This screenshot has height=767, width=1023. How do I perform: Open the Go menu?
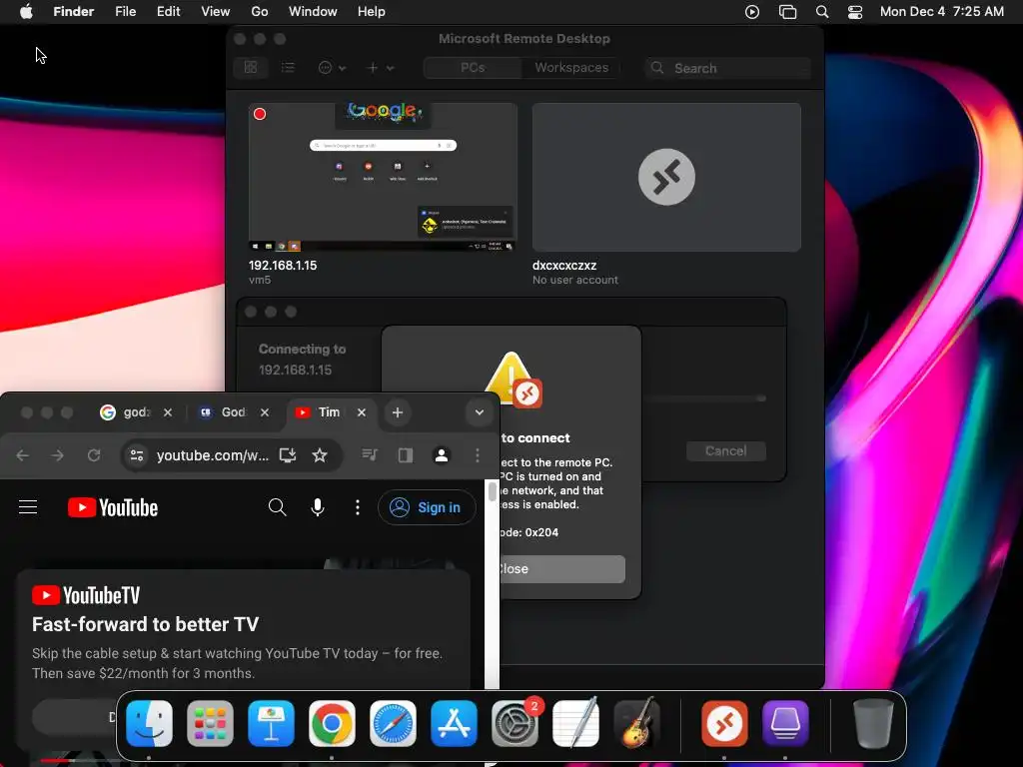tap(260, 12)
